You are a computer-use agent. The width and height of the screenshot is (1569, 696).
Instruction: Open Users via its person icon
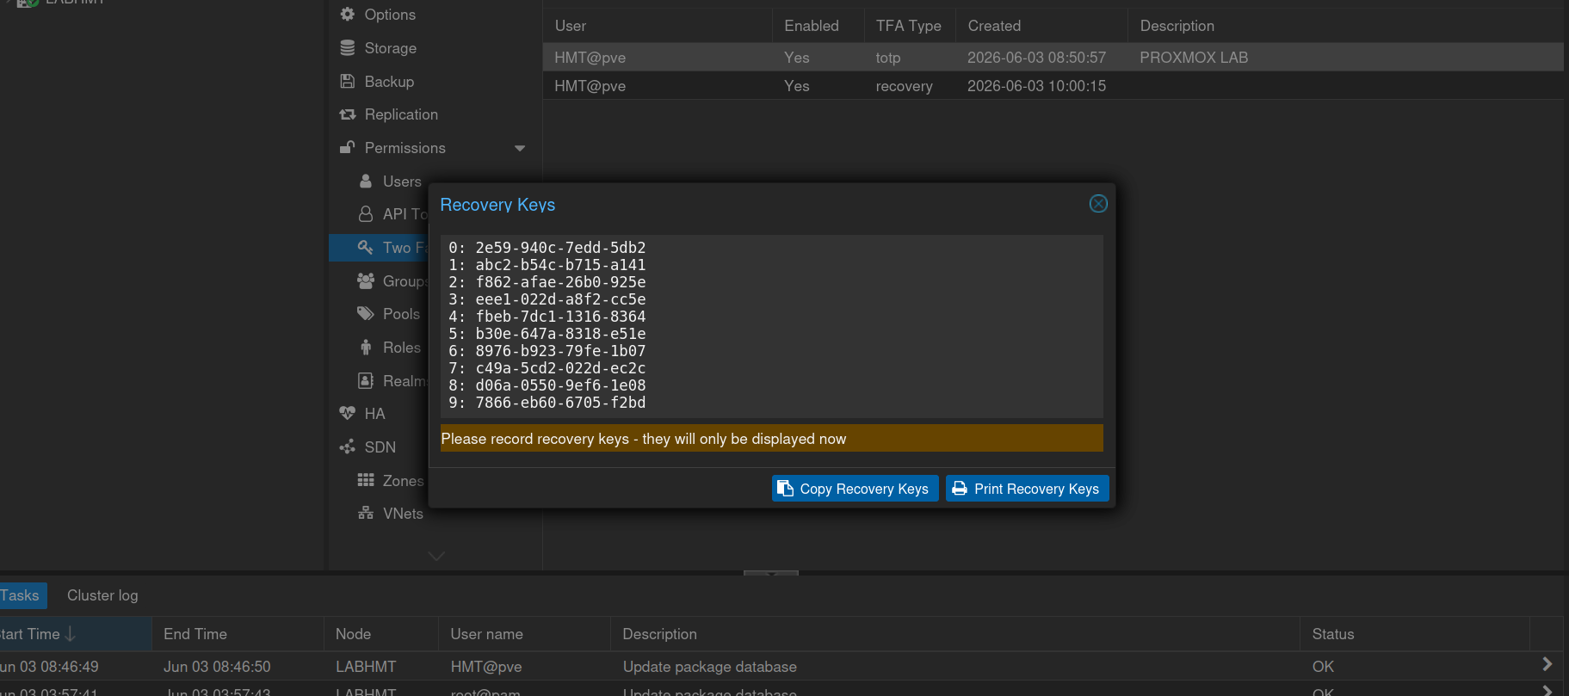pos(366,182)
